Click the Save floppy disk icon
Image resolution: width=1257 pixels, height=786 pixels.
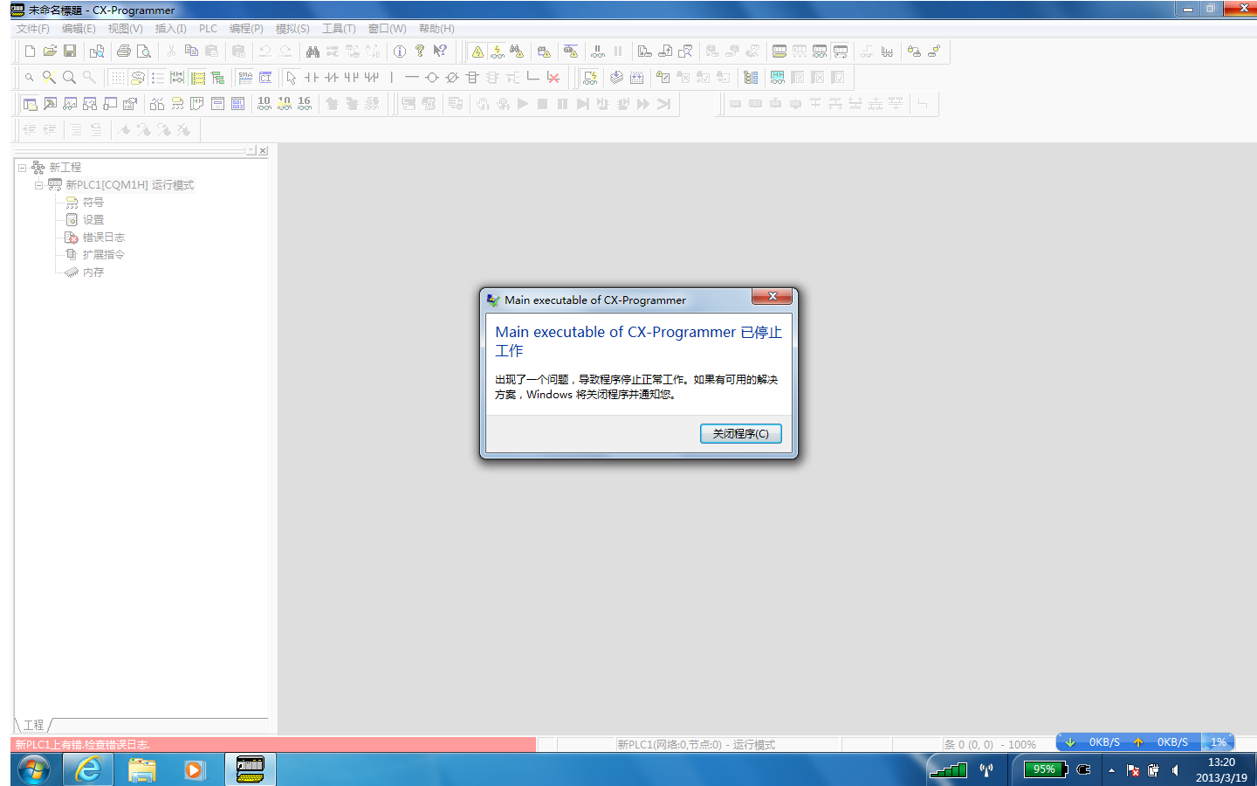click(x=70, y=52)
